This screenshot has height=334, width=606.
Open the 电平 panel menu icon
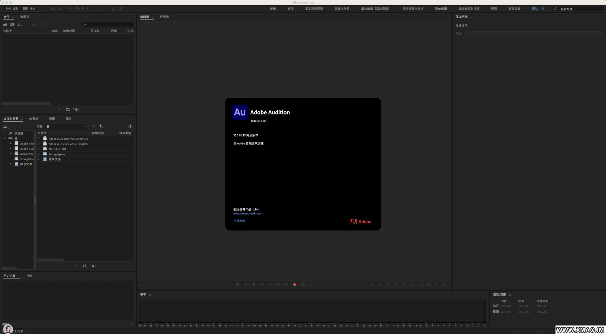pyautogui.click(x=150, y=295)
